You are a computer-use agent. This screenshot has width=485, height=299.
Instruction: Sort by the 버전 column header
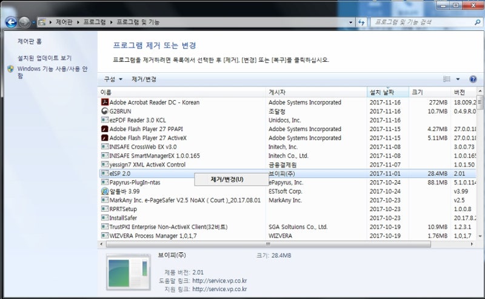point(463,92)
